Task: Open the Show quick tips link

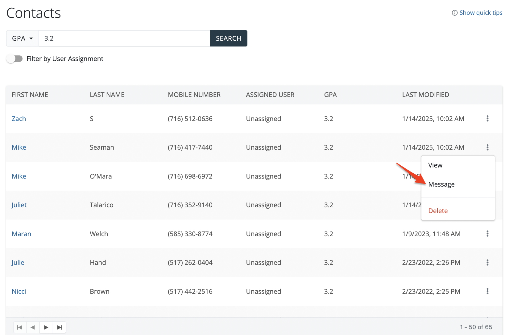Action: (x=477, y=13)
